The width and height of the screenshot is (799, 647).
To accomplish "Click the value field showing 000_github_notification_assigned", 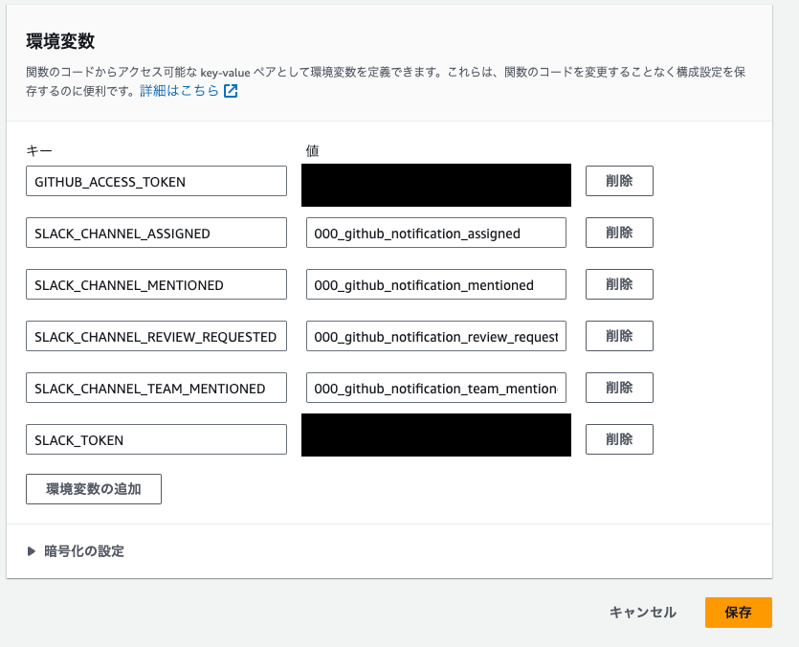I will point(435,233).
